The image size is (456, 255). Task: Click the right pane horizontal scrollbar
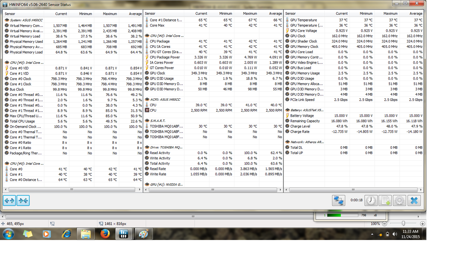354,189
